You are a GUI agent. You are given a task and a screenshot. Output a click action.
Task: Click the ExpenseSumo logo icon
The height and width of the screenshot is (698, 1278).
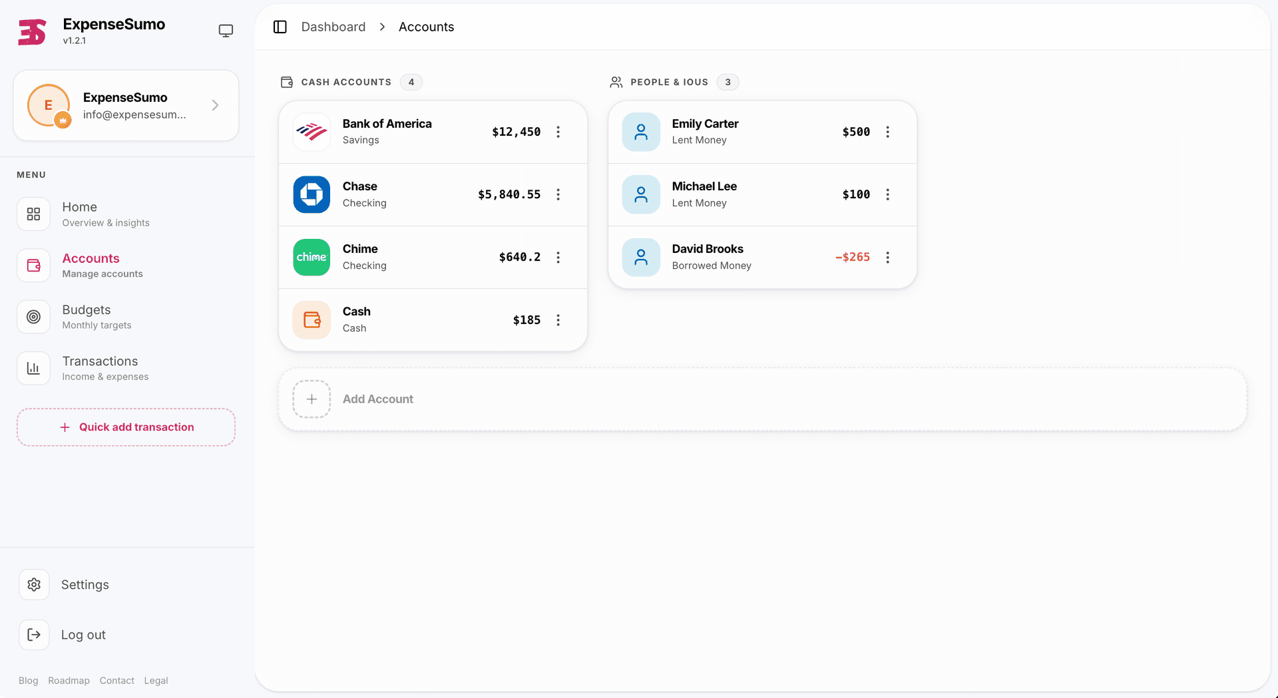point(32,31)
